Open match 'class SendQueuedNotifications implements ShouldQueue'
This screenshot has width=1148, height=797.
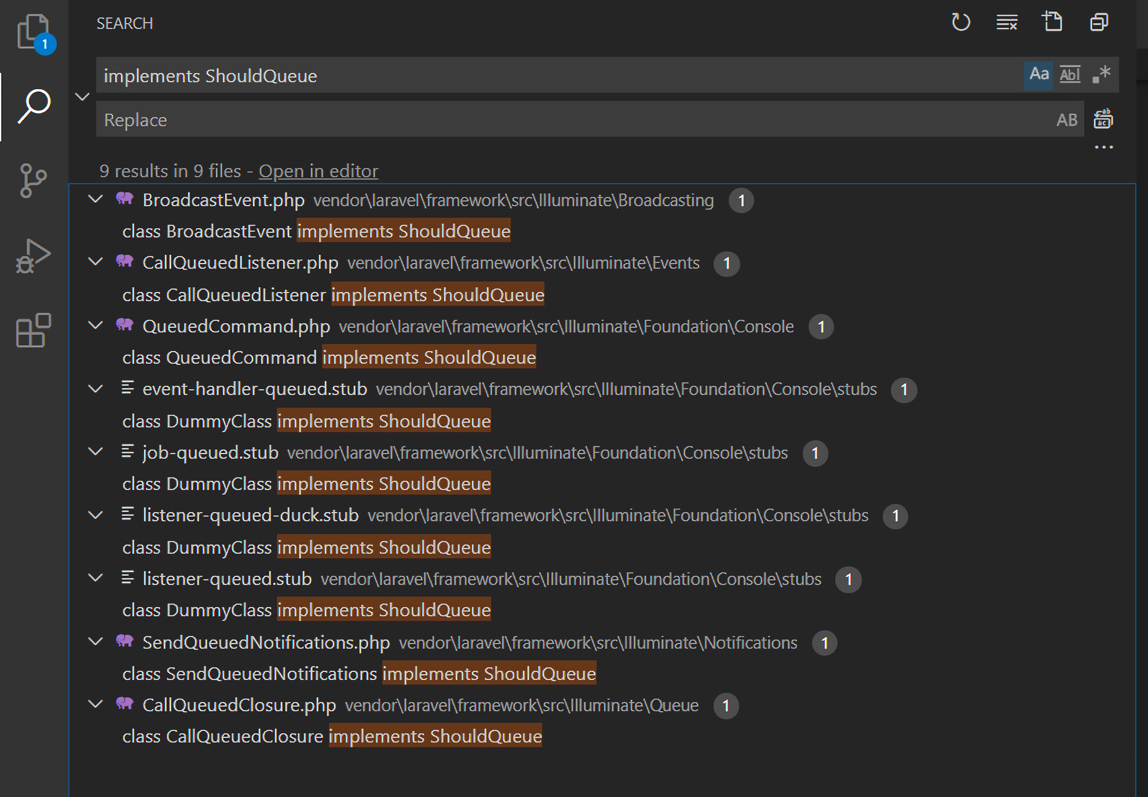359,674
